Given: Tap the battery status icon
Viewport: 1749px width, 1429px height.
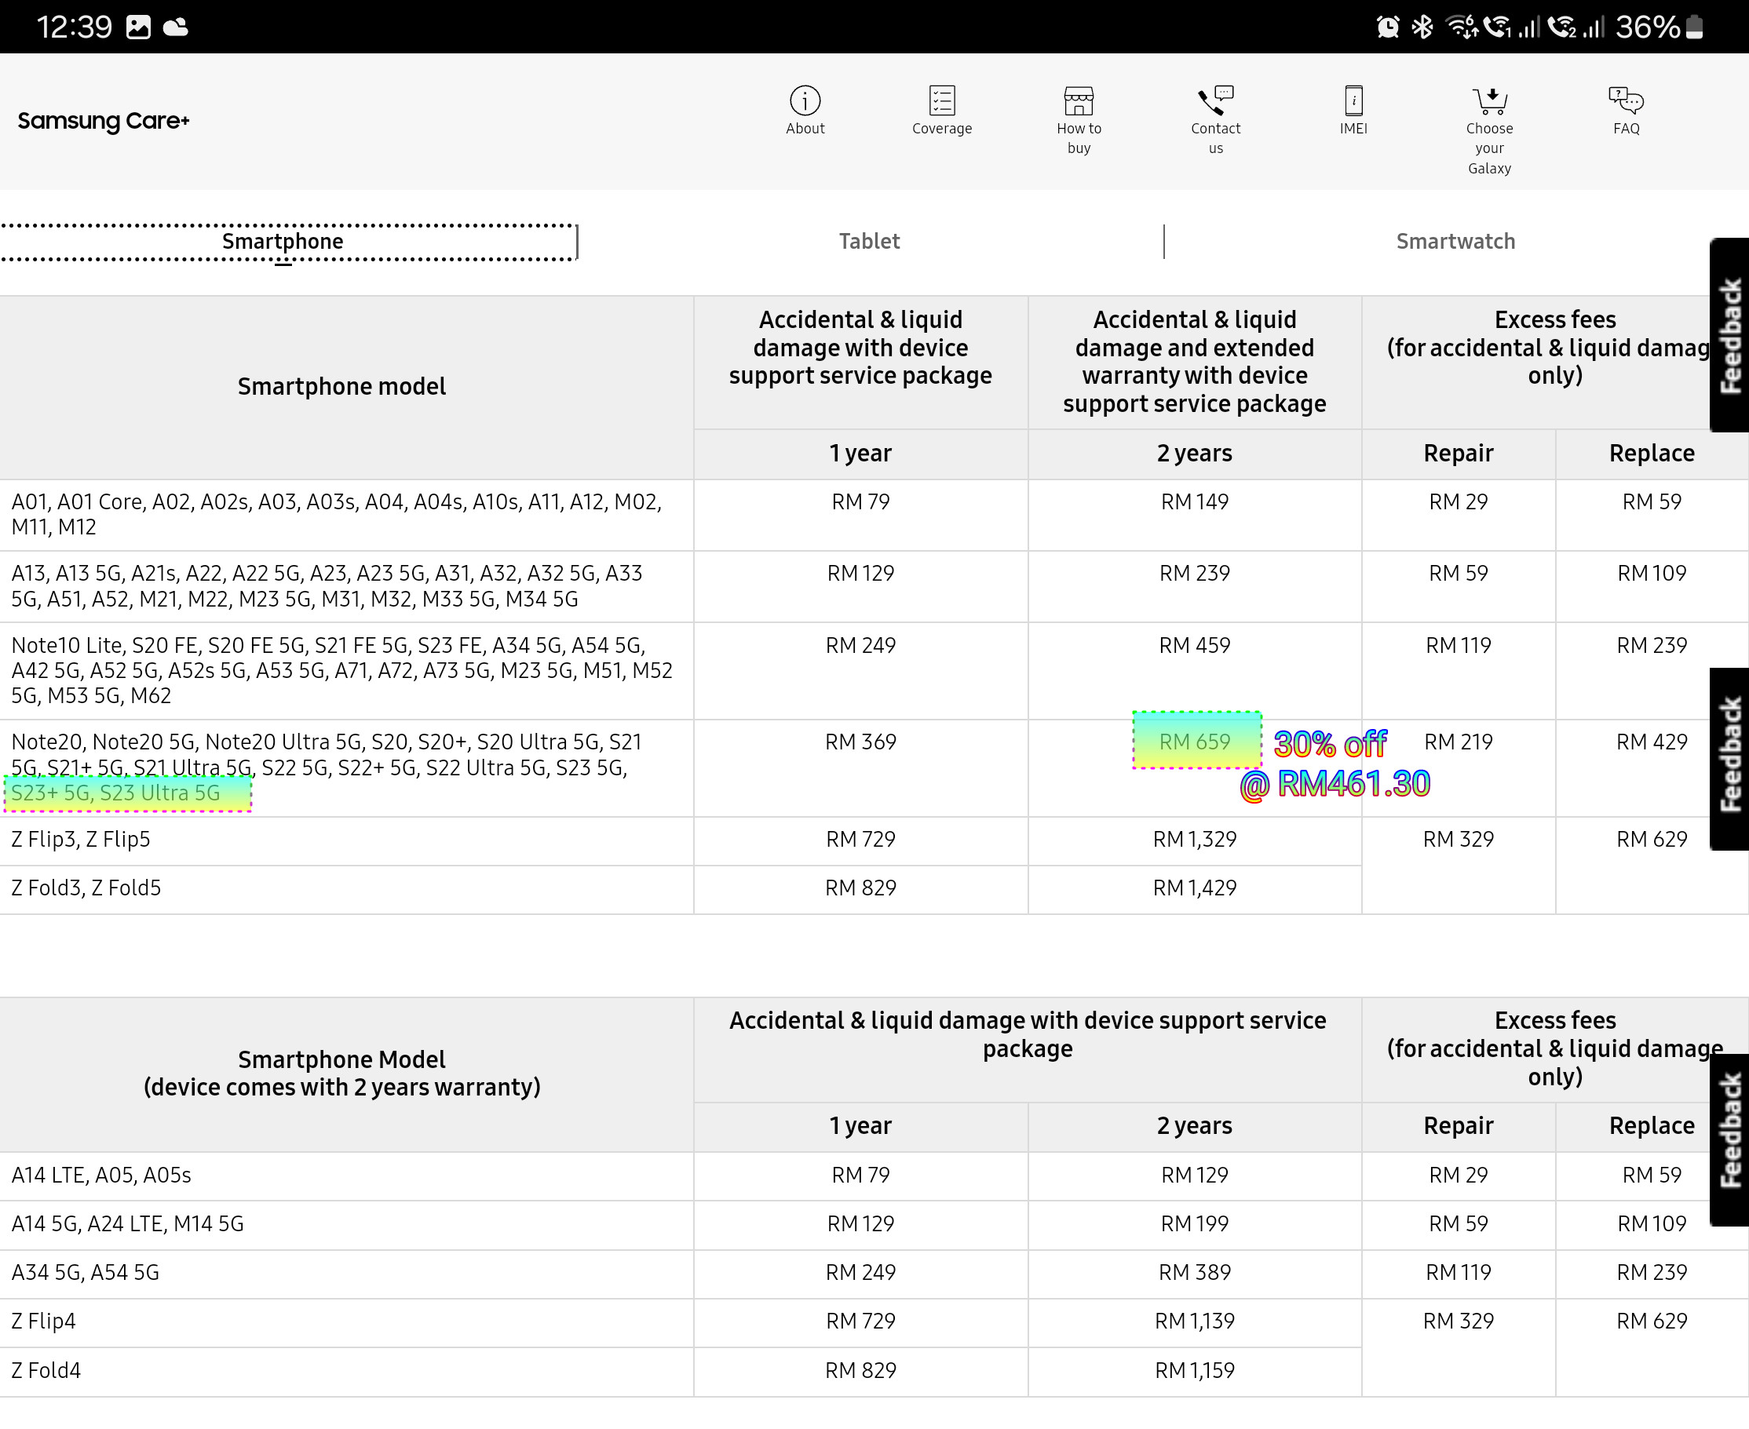Looking at the screenshot, I should pyautogui.click(x=1694, y=27).
